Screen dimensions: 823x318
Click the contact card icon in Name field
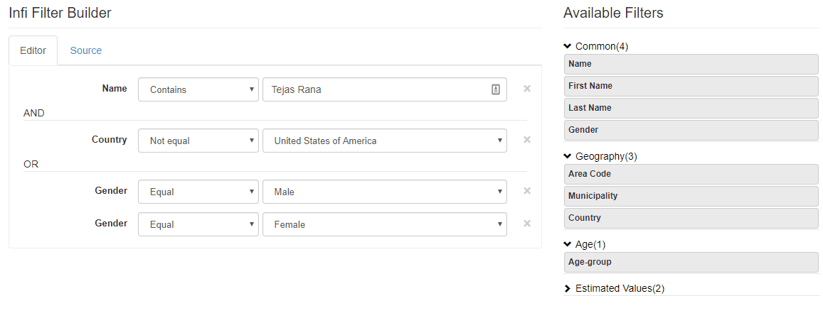point(496,89)
